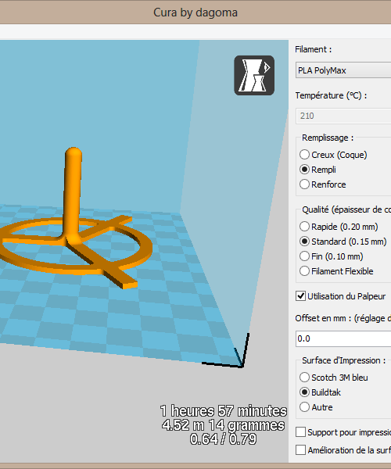Toggle the Utilisation du Palpeur checkbox
Viewport: 391px width, 469px height.
[x=300, y=296]
